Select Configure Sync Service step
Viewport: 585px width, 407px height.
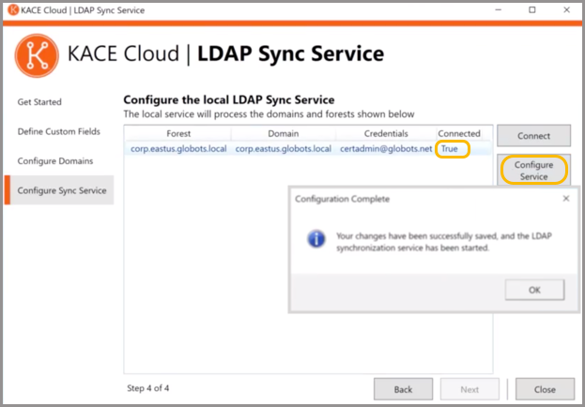(x=62, y=191)
